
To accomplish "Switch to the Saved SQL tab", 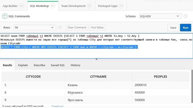I will pyautogui.click(x=58, y=65).
